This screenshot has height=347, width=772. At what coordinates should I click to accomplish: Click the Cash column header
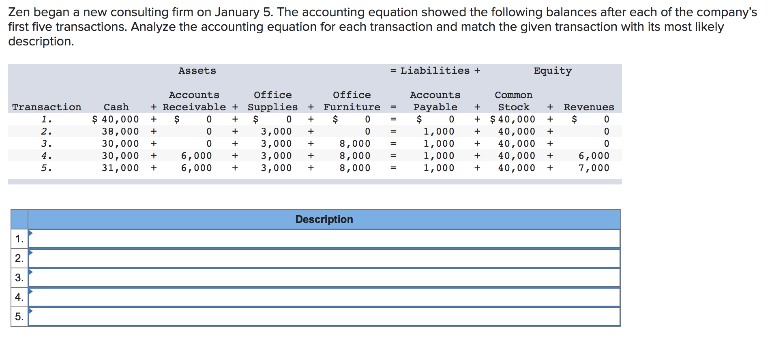pos(116,107)
